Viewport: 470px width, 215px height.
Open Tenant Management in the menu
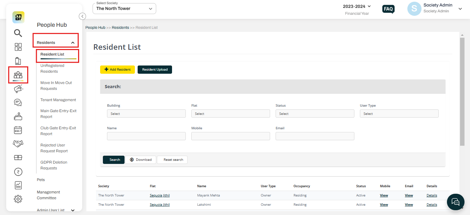(x=58, y=100)
